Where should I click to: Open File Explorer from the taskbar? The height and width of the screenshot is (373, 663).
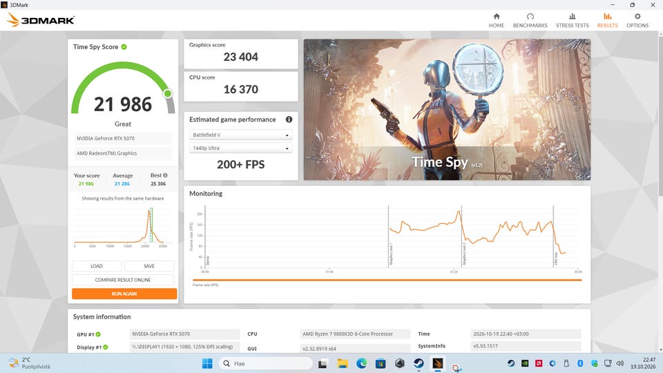[x=343, y=363]
